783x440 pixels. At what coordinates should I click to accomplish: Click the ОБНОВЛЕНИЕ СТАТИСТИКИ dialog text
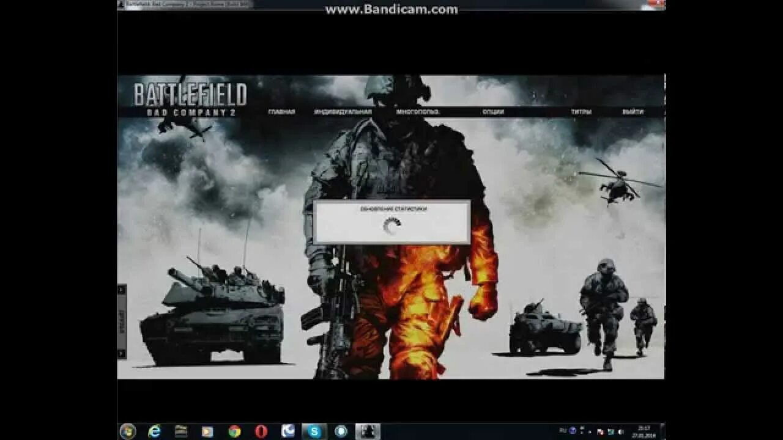393,209
